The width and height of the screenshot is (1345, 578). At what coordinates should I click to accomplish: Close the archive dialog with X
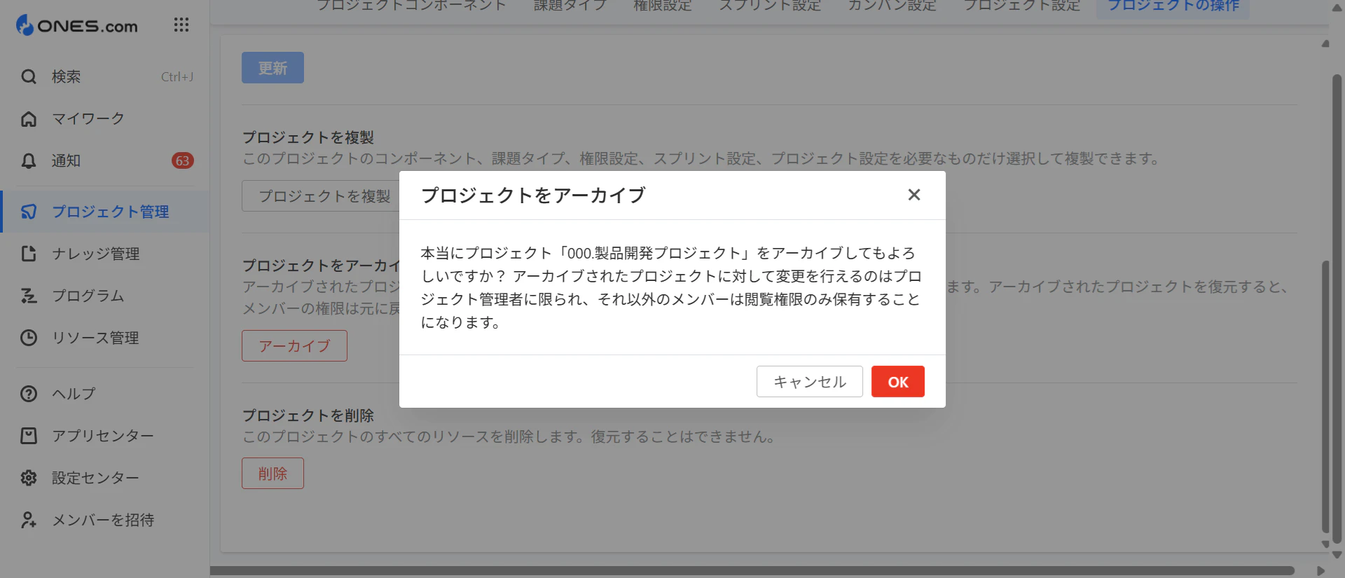(914, 195)
